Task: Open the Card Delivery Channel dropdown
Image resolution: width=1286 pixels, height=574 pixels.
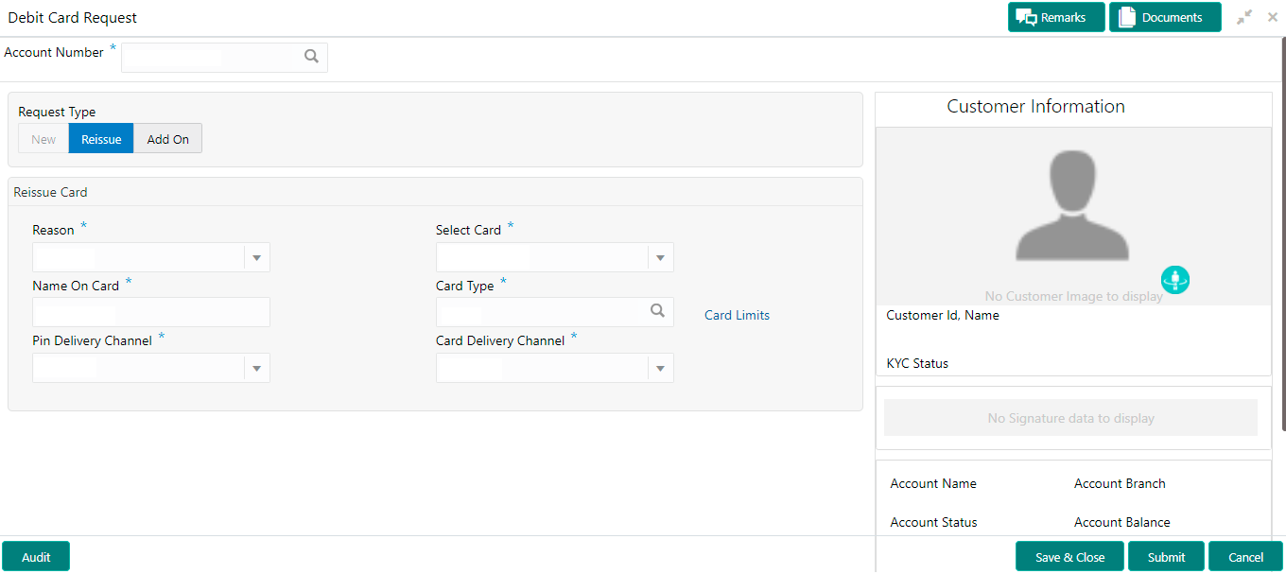Action: (660, 369)
